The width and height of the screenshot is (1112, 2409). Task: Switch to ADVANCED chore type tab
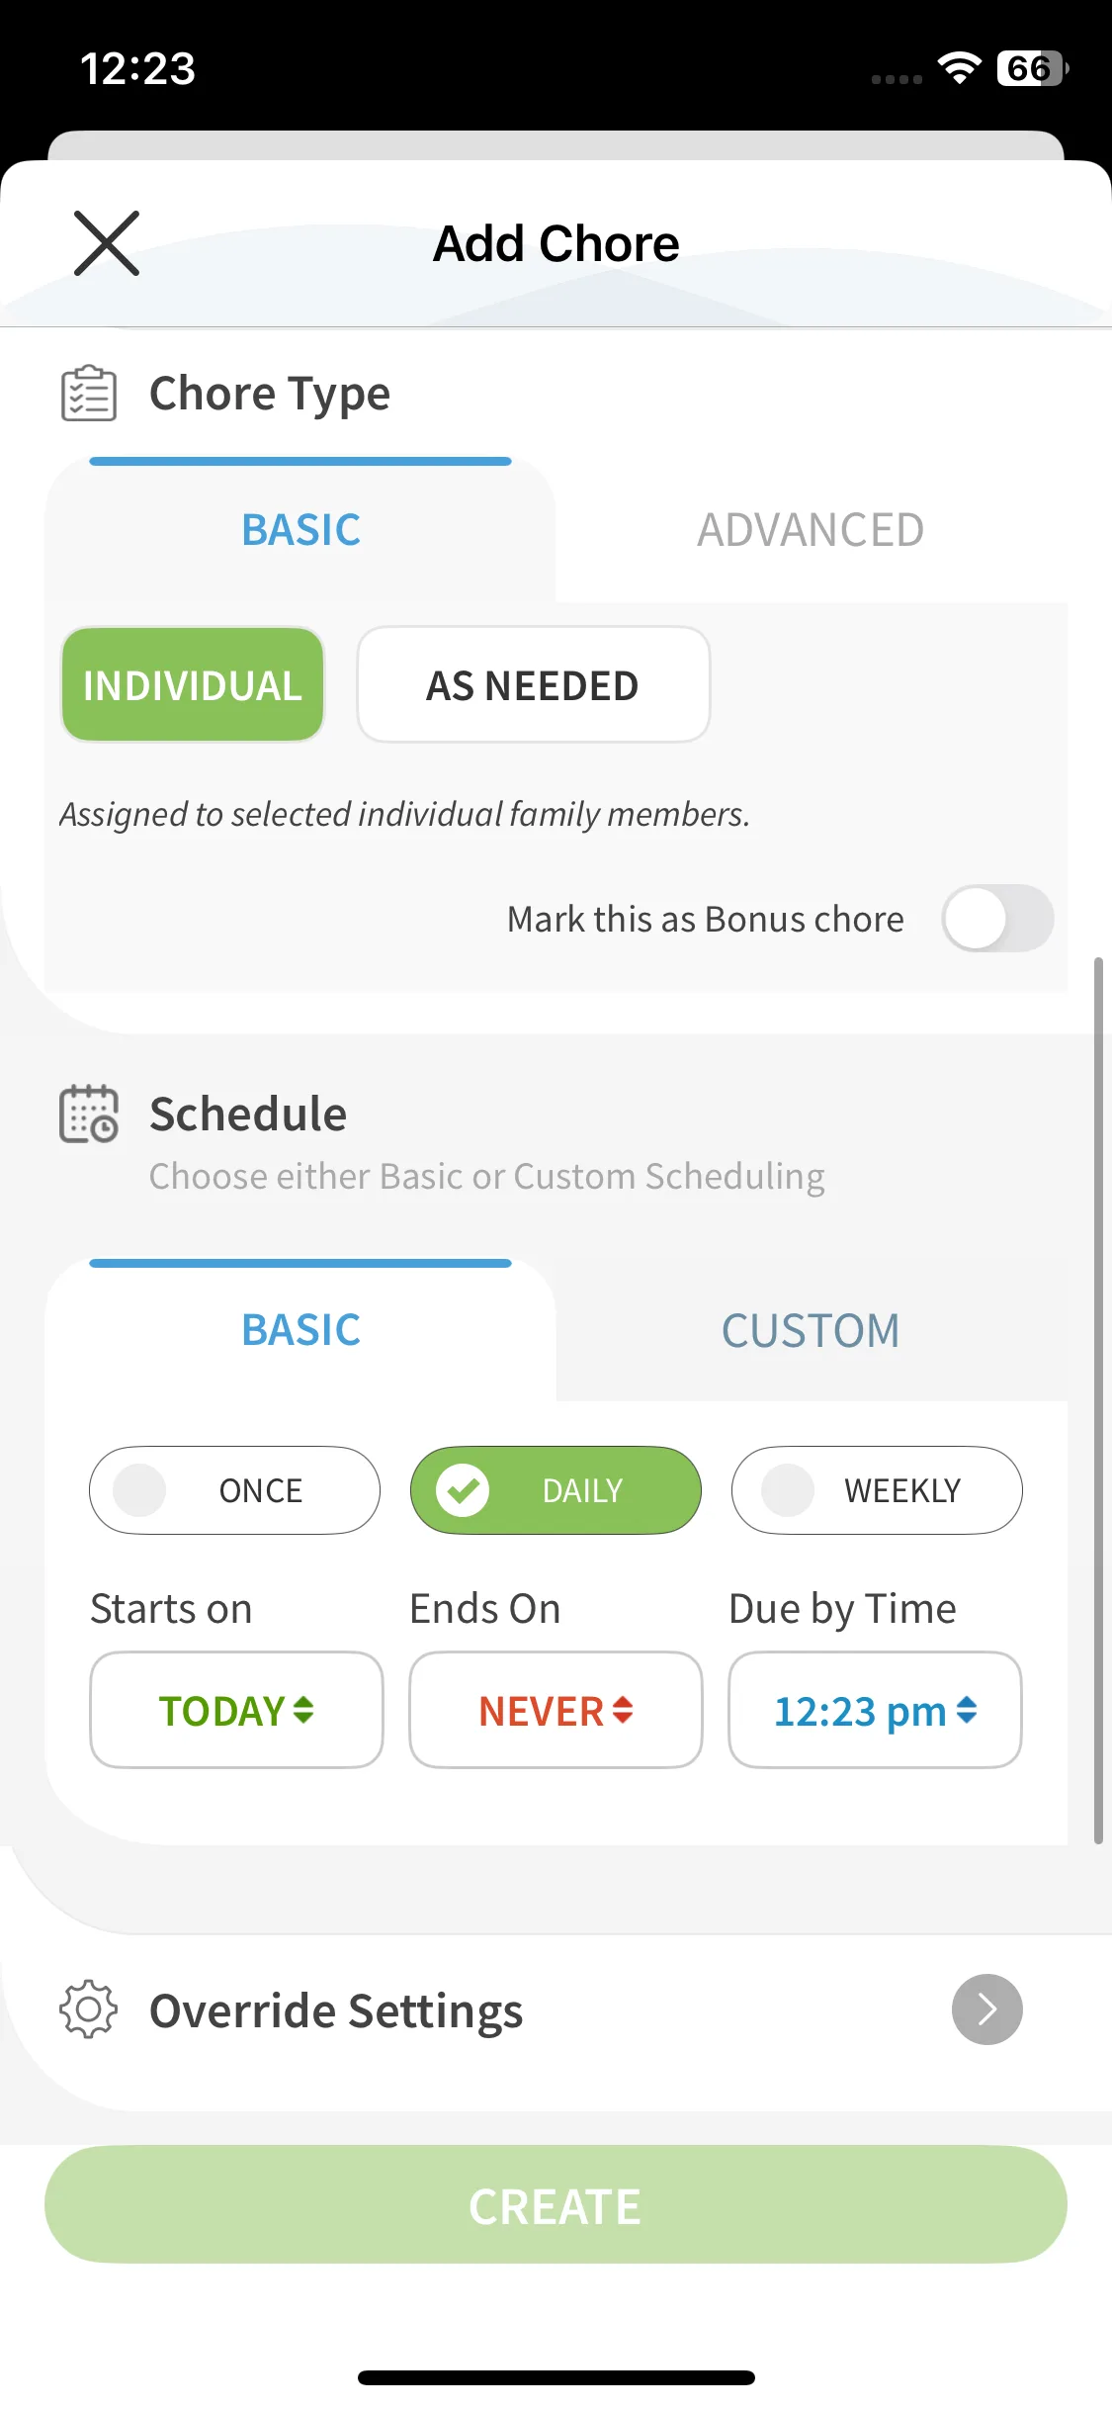point(811,530)
